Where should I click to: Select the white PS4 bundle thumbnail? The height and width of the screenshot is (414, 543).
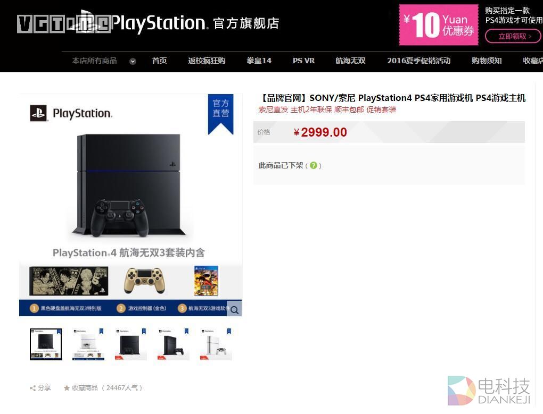point(88,344)
